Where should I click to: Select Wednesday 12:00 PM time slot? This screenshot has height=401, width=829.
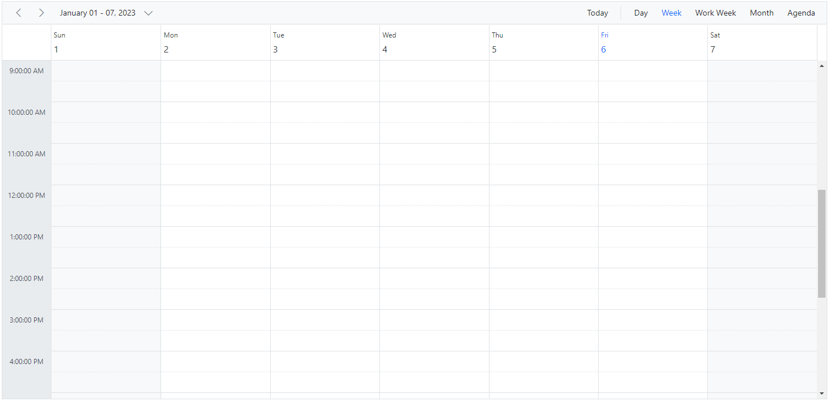[x=434, y=195]
